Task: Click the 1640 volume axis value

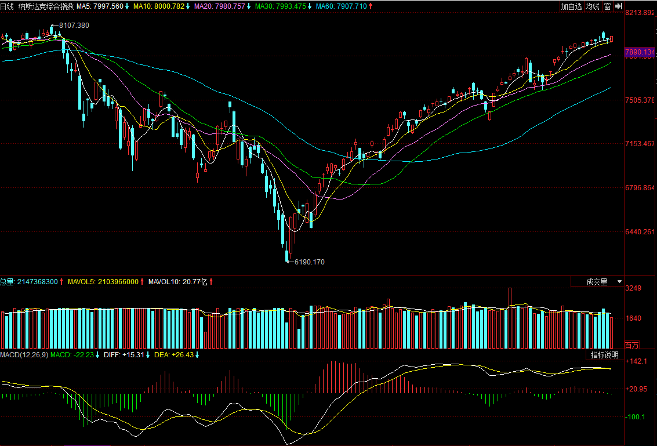Action: tap(633, 318)
